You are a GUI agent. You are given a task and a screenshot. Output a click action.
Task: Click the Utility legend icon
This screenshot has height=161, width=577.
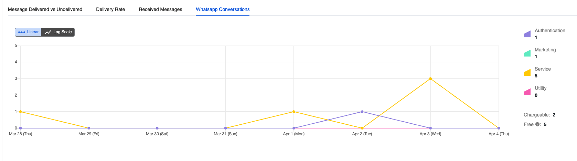[527, 92]
